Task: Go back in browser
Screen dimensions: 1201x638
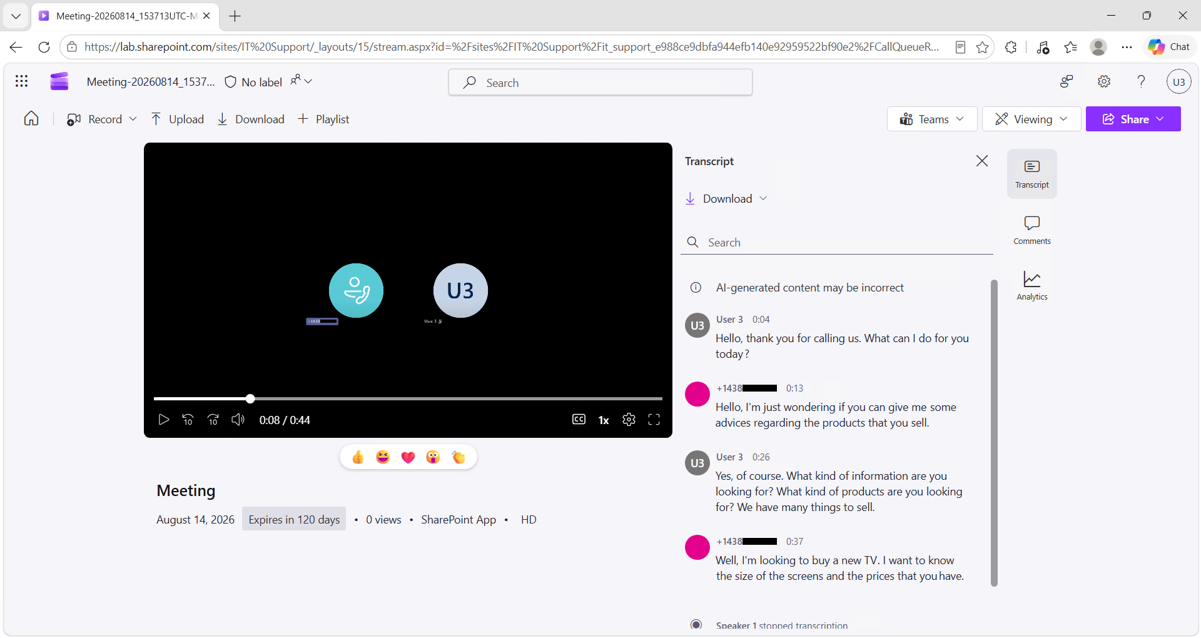Action: [x=16, y=47]
